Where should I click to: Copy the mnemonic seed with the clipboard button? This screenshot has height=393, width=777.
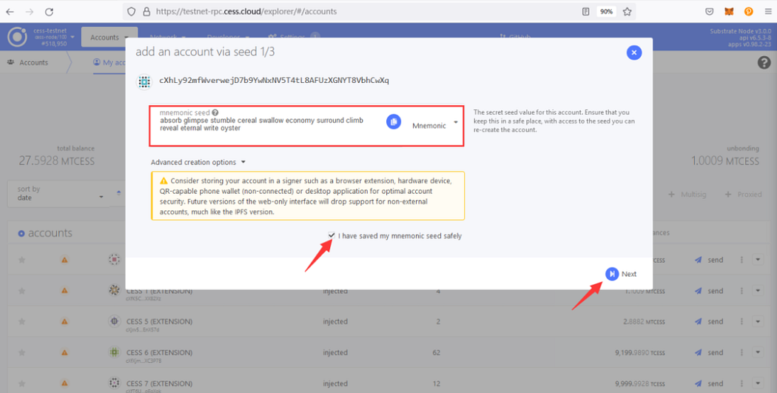pos(394,121)
